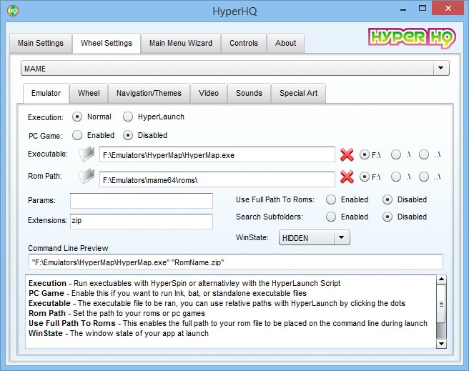The width and height of the screenshot is (469, 371).
Task: Click the Command Line Preview field
Action: [x=236, y=262]
